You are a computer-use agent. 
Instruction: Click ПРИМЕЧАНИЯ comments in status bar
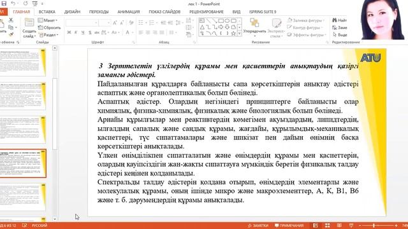click(289, 225)
